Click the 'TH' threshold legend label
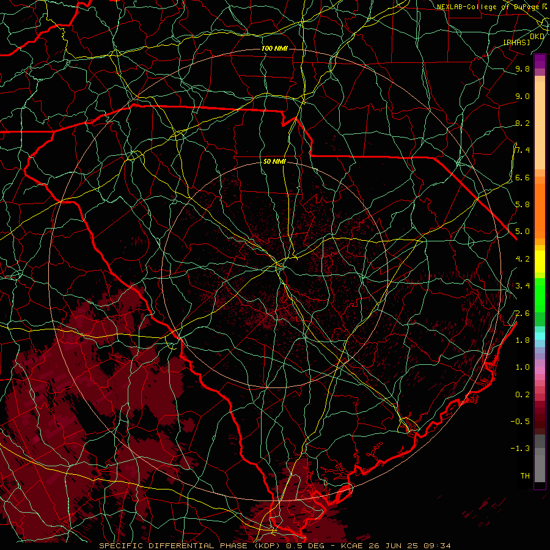Viewport: 550px width, 550px height. (x=525, y=476)
